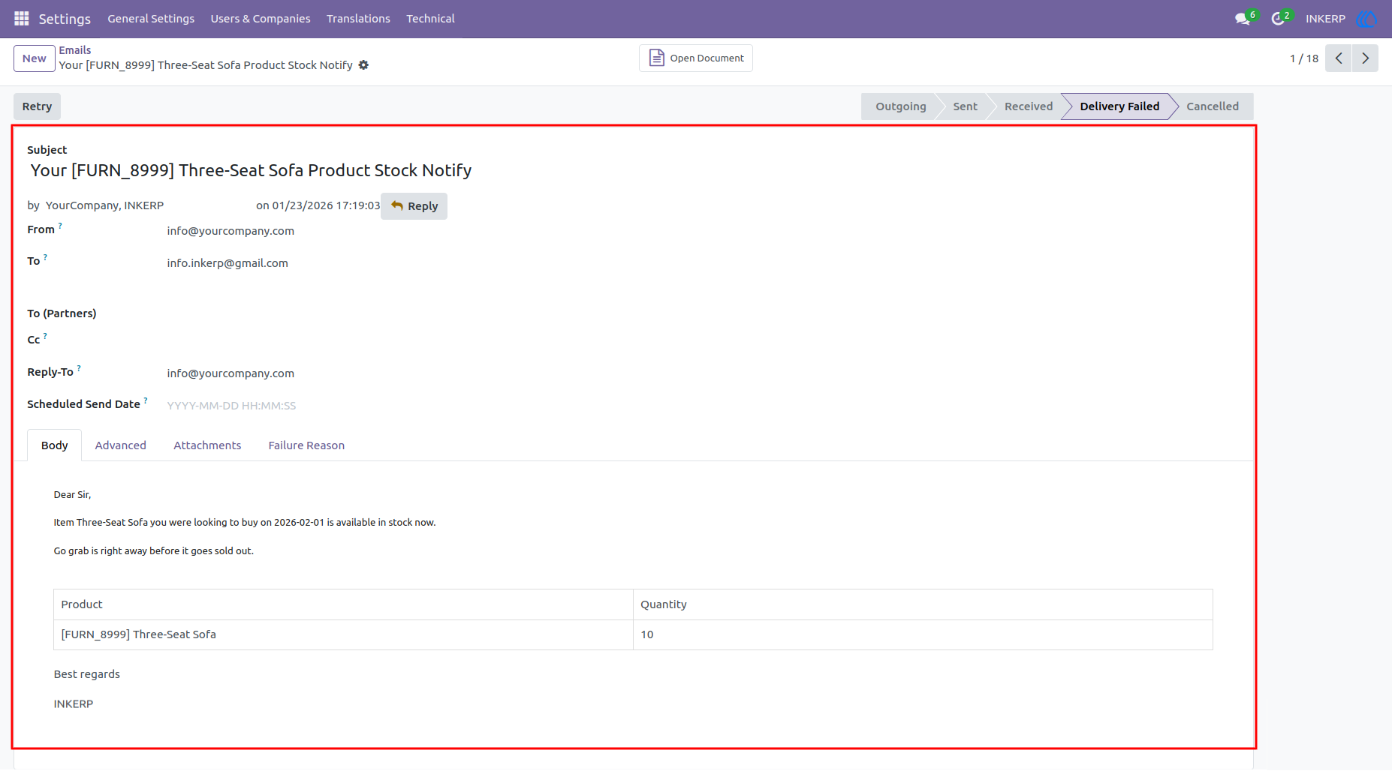
Task: Go to the previous record arrow
Action: click(x=1339, y=58)
